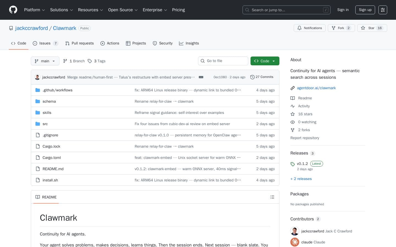Open the README outline icon
Screen dimensions: 396x247
click(x=272, y=197)
